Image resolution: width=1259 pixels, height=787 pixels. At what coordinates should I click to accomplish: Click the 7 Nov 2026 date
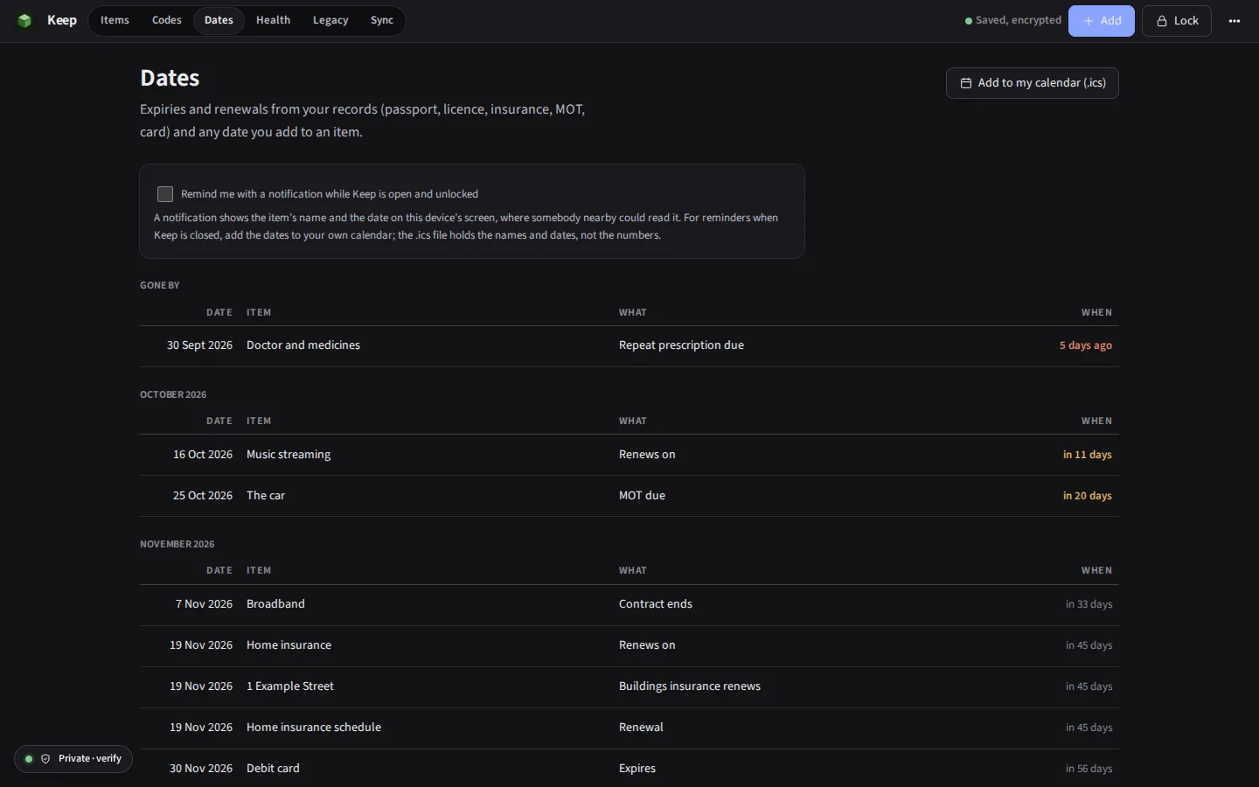pos(204,604)
